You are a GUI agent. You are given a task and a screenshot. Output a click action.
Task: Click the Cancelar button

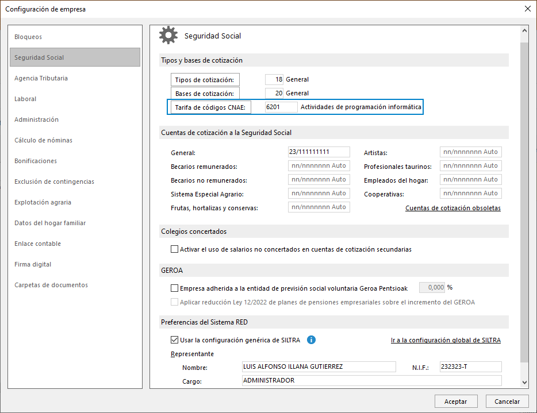(507, 402)
